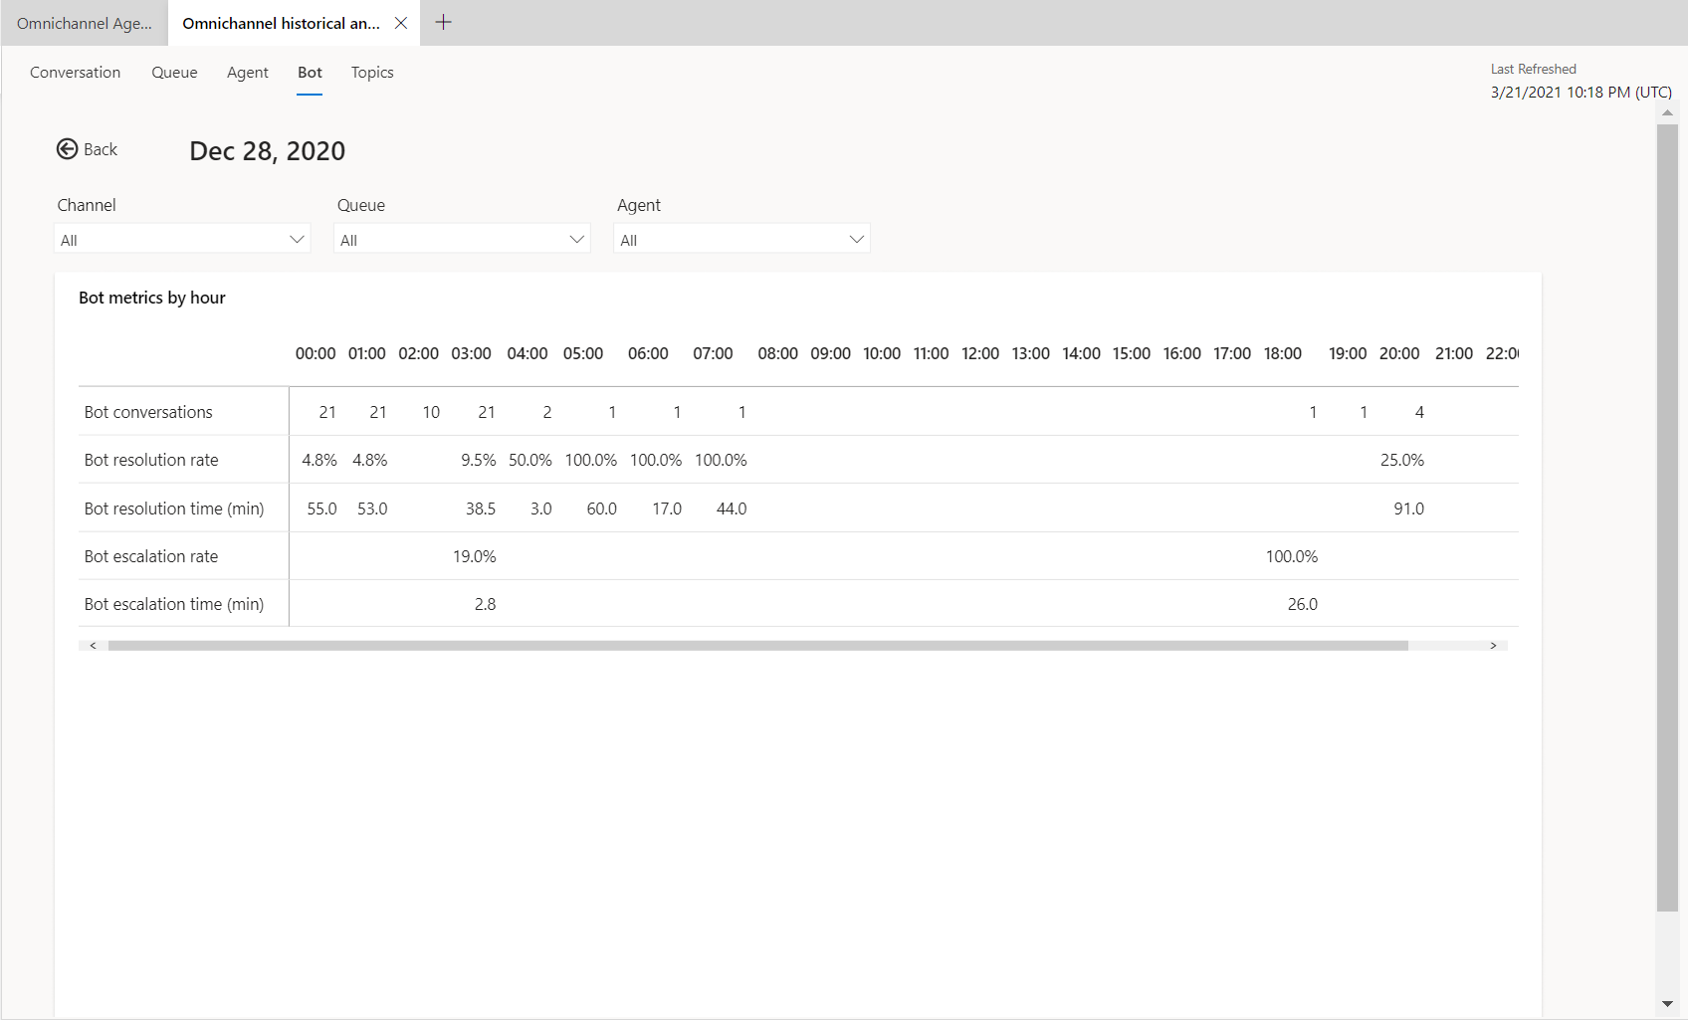Screen dimensions: 1688x1020
Task: Click the 20:00 column header
Action: pyautogui.click(x=1399, y=353)
